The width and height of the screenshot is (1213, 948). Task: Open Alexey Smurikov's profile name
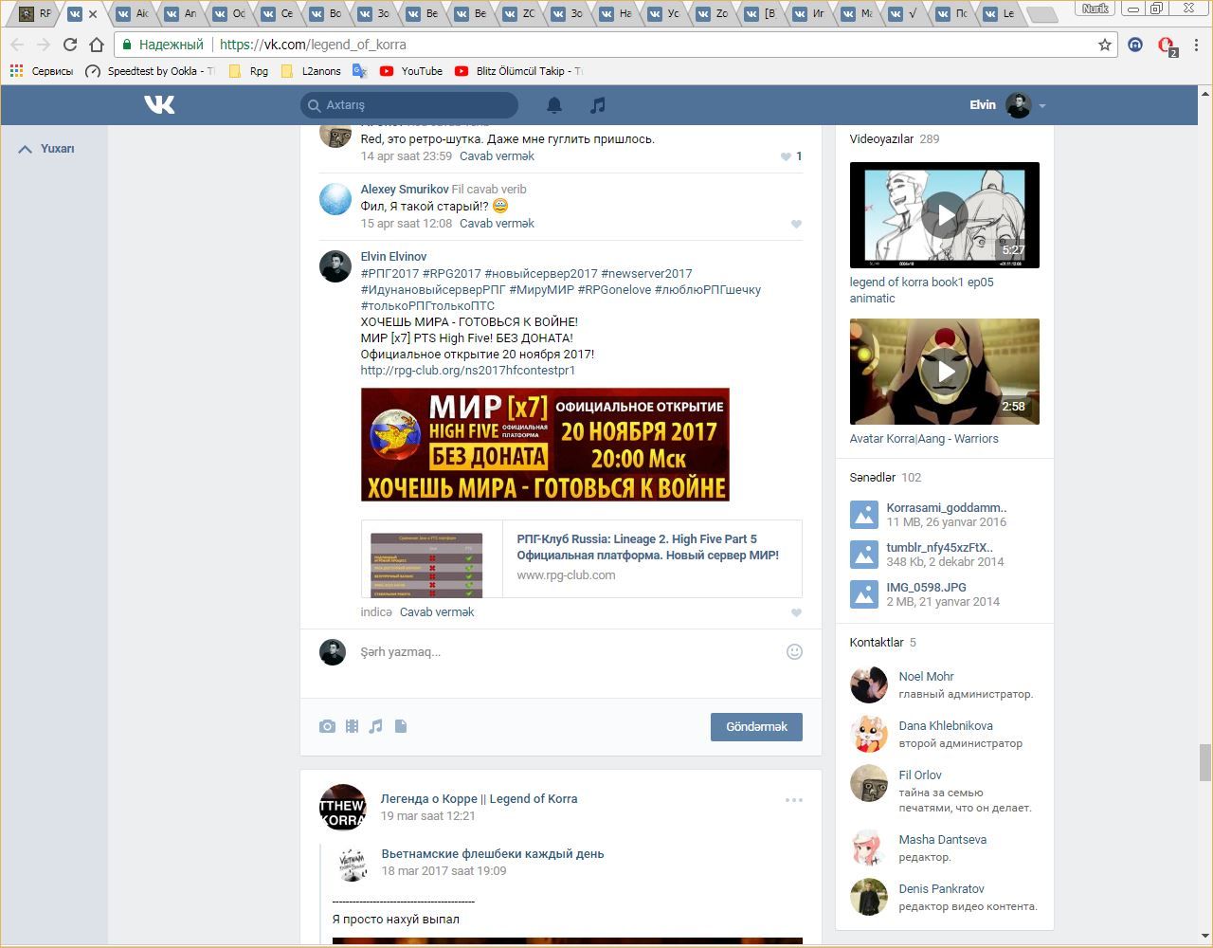(405, 190)
